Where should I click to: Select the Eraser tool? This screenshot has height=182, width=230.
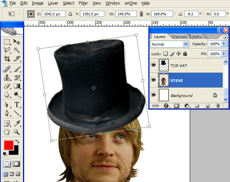coord(7,86)
